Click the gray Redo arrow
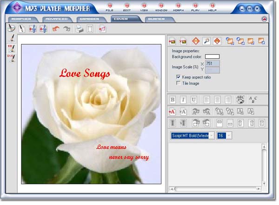The height and width of the screenshot is (205, 279). [66, 29]
